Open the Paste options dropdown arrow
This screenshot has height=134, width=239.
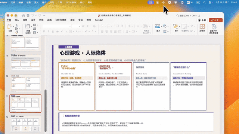[13, 26]
